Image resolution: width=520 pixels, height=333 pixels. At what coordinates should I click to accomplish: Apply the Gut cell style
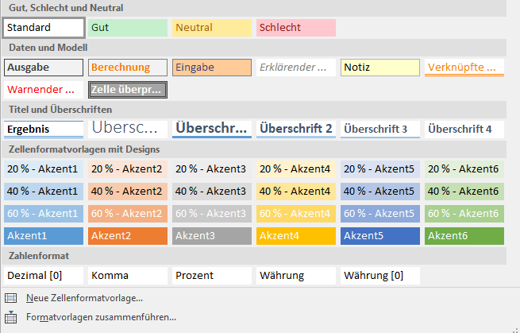[x=128, y=28]
